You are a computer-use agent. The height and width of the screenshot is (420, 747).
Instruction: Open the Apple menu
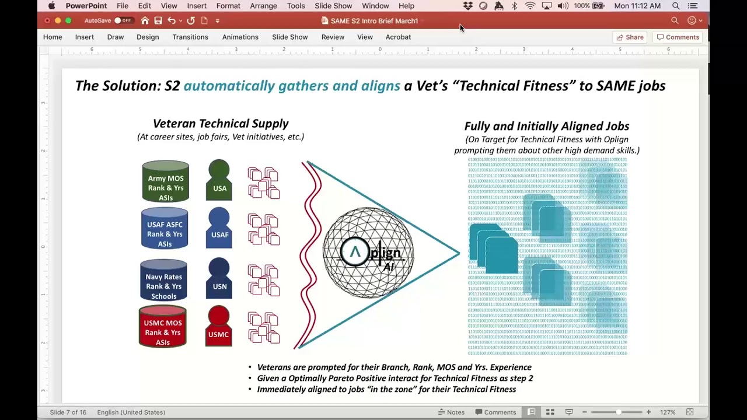pos(52,6)
